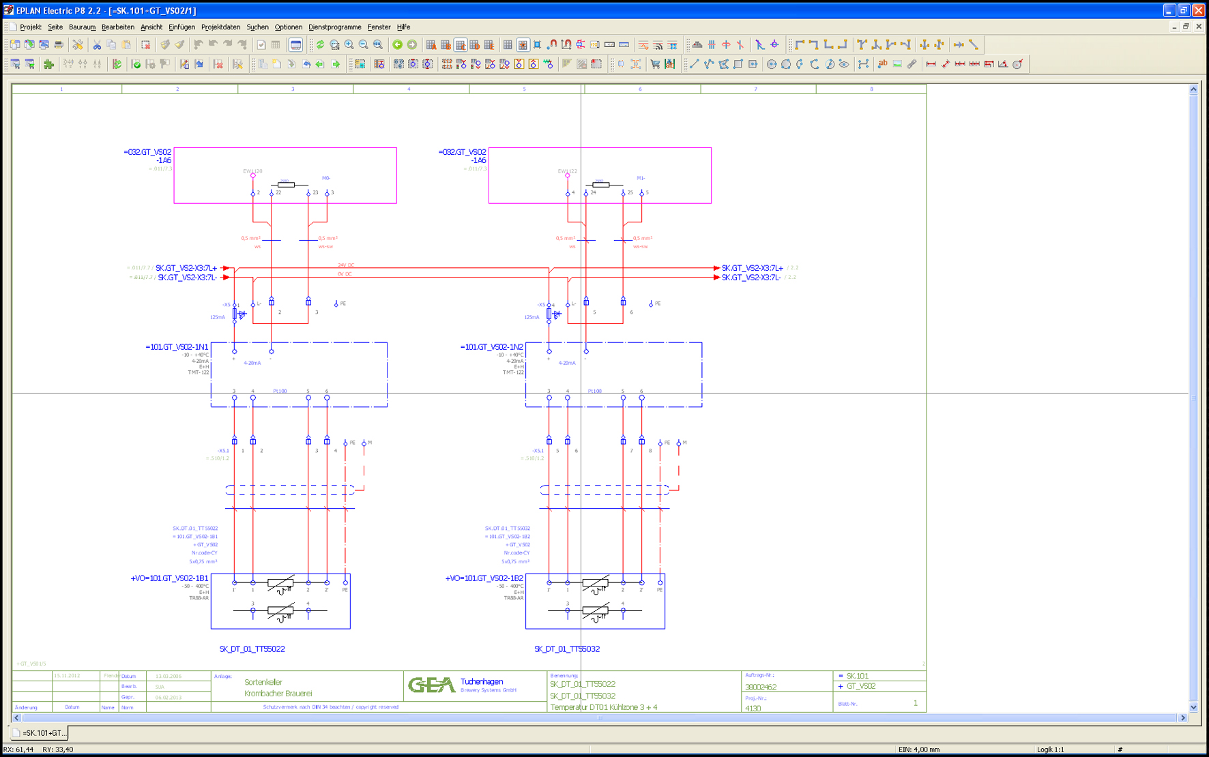1209x757 pixels.
Task: Click the horizontal scrollbar right arrow
Action: point(1183,717)
